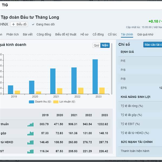Viewport: 162px width, 162px height.
Task: Click the EPS indicator row
Action: pos(140,88)
